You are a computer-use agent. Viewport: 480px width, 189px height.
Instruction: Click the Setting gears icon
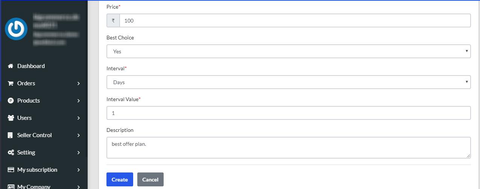(x=11, y=153)
